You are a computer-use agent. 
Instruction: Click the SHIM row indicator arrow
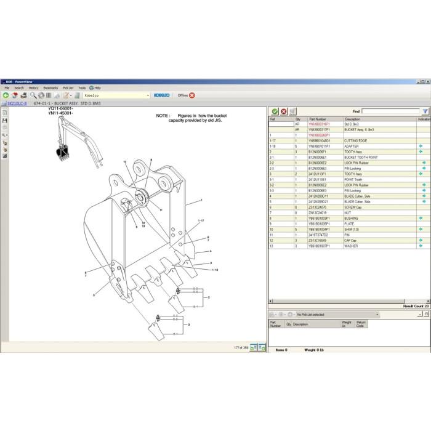coord(421,229)
